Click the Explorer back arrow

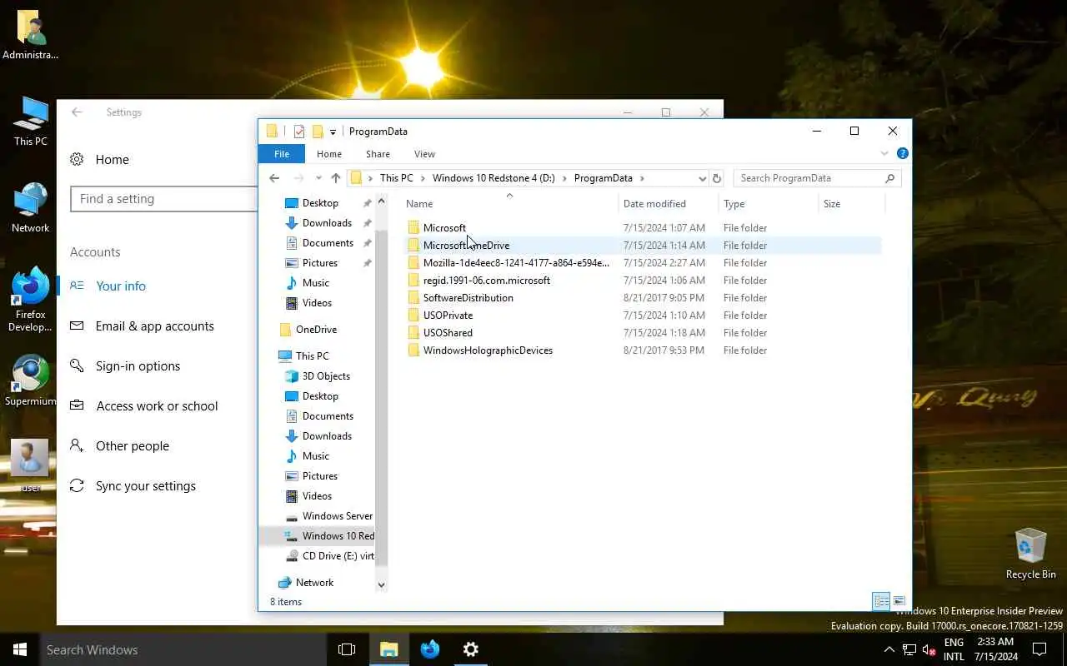pyautogui.click(x=274, y=178)
